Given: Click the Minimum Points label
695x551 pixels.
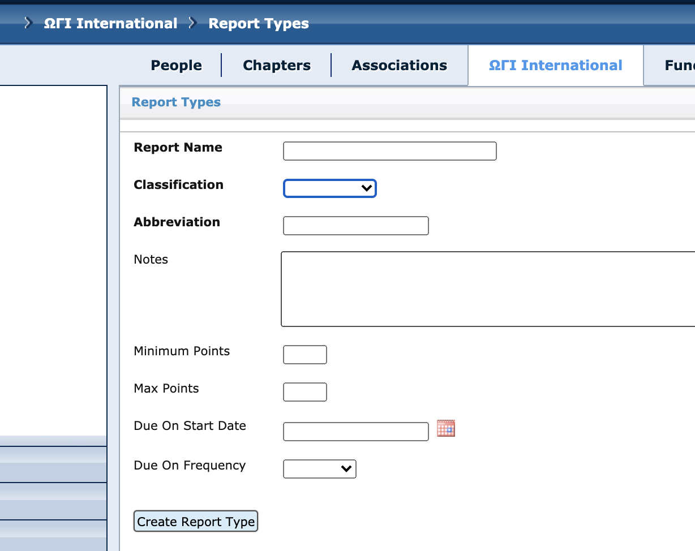Looking at the screenshot, I should [182, 351].
